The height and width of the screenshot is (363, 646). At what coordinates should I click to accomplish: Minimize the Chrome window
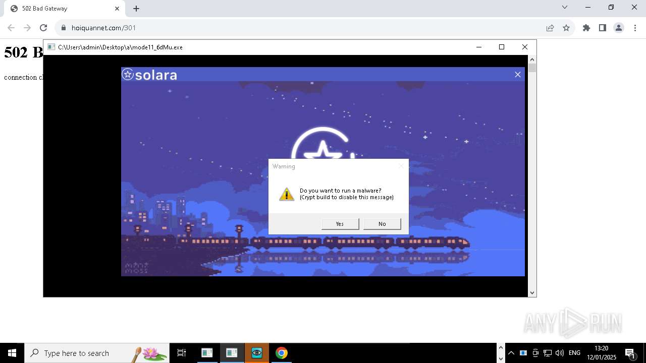point(588,8)
